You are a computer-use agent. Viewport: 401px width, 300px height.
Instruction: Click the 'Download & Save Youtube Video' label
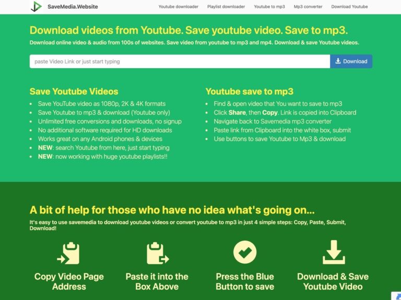pos(333,281)
